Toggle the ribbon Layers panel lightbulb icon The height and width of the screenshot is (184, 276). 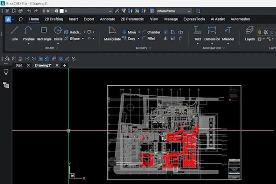(x=259, y=32)
